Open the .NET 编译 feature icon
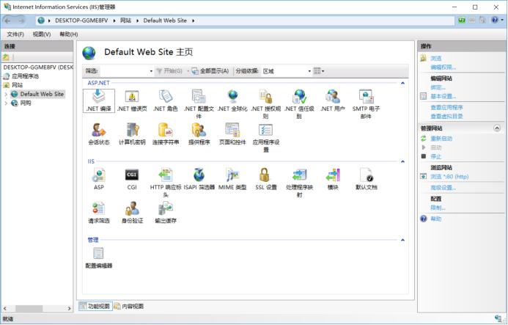The width and height of the screenshot is (508, 325). pyautogui.click(x=99, y=101)
